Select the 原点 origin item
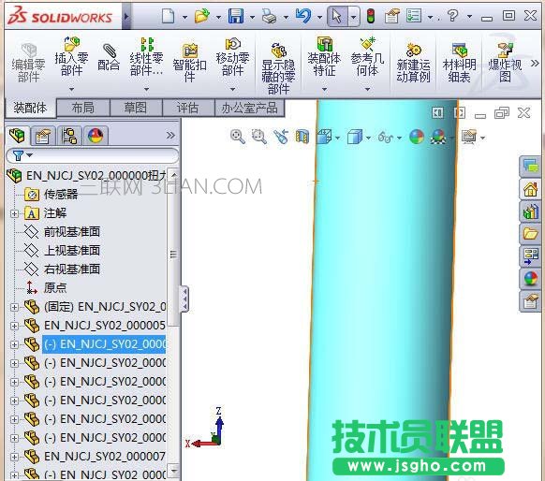 click(55, 288)
